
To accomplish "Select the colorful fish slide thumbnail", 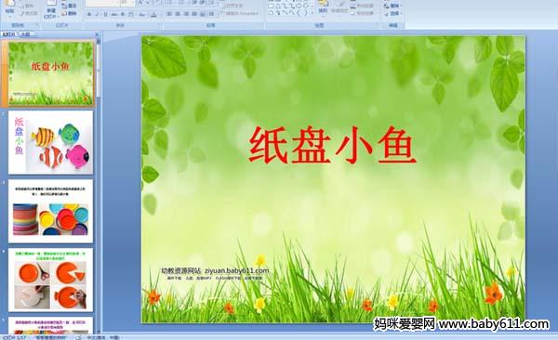I will point(50,142).
